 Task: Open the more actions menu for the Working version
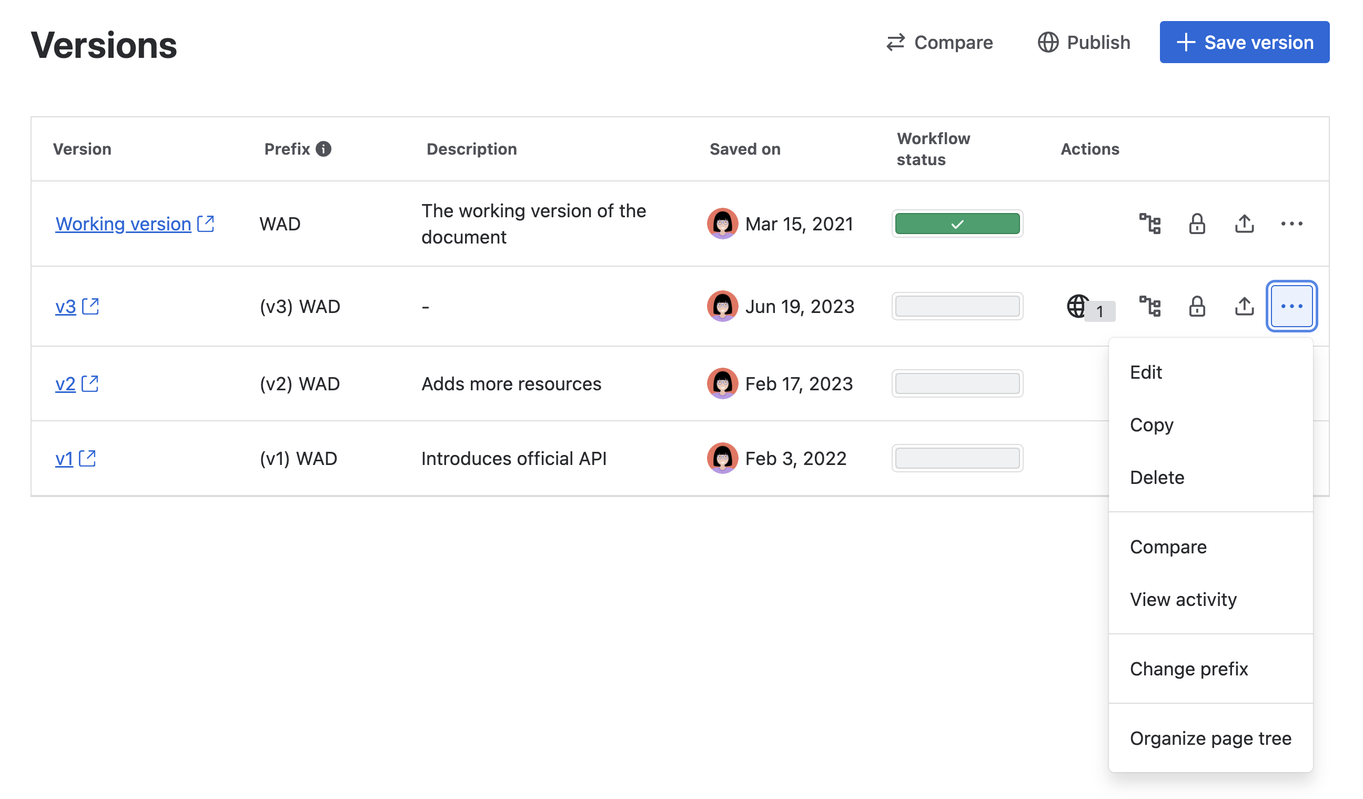click(1291, 224)
